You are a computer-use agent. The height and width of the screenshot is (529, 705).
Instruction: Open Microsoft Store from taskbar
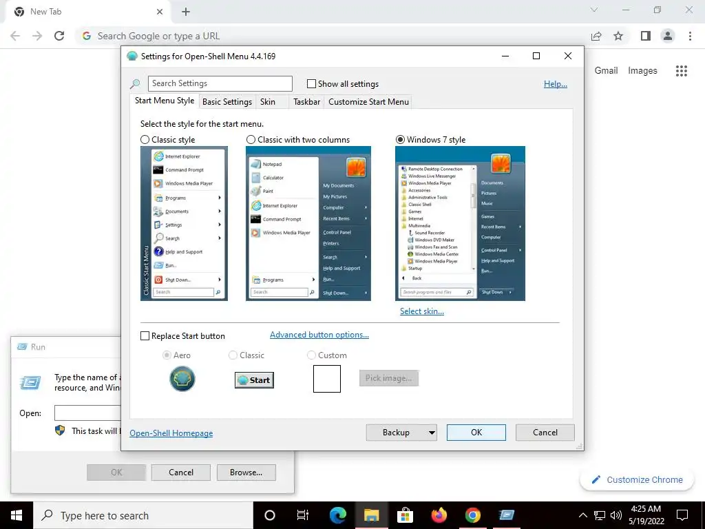click(x=405, y=515)
